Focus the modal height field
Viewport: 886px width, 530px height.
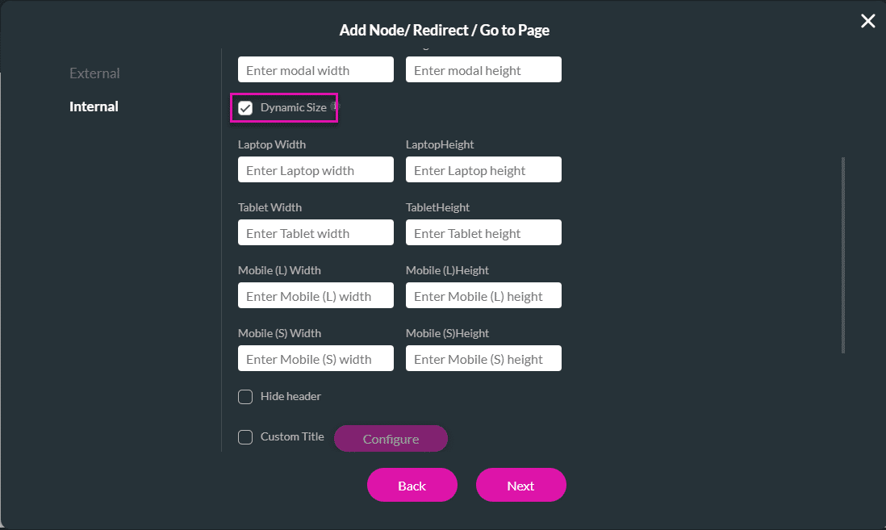point(483,70)
